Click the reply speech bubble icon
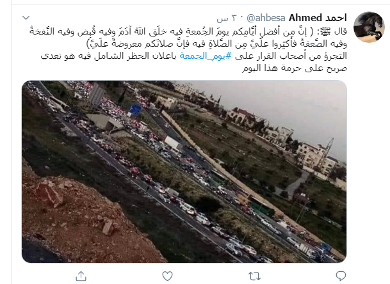The image size is (390, 284). [x=341, y=276]
